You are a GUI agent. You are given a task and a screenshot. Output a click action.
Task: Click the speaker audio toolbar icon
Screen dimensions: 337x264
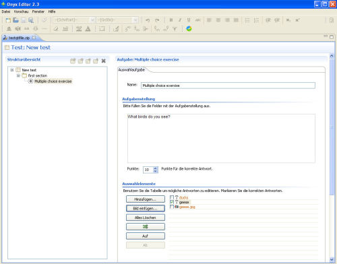pos(18,29)
